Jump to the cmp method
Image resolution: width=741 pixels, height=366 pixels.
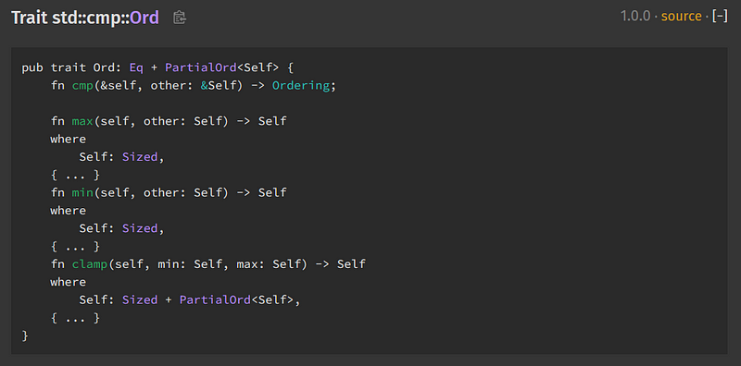click(x=82, y=86)
